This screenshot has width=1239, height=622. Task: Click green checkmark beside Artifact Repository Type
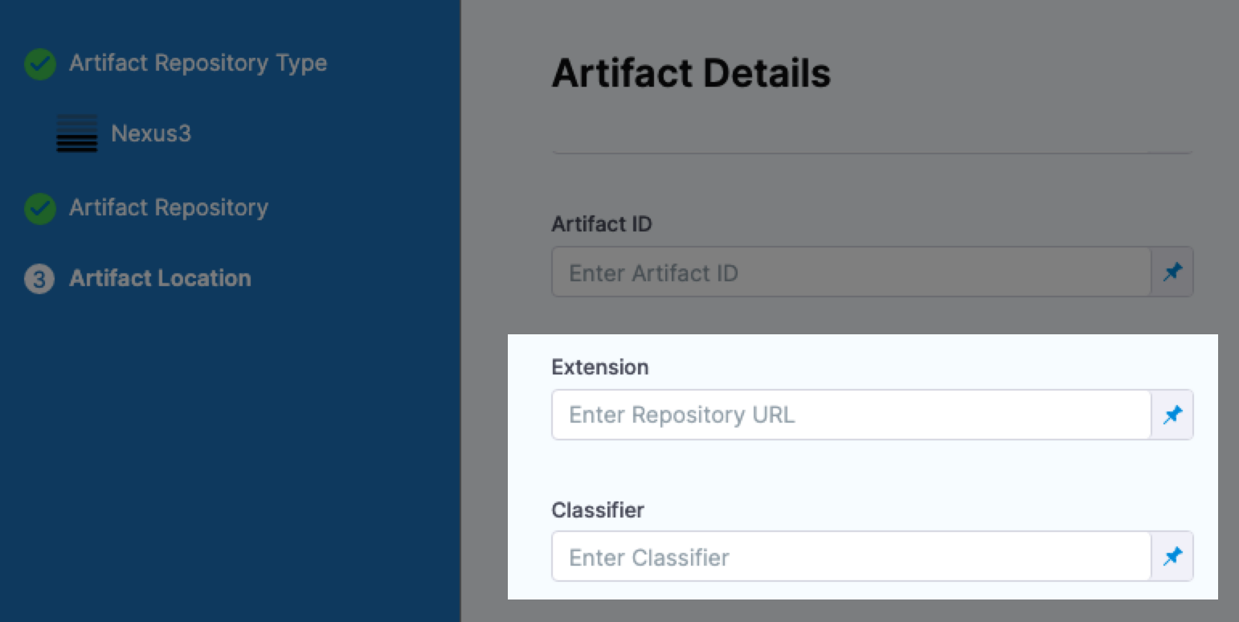click(x=40, y=63)
